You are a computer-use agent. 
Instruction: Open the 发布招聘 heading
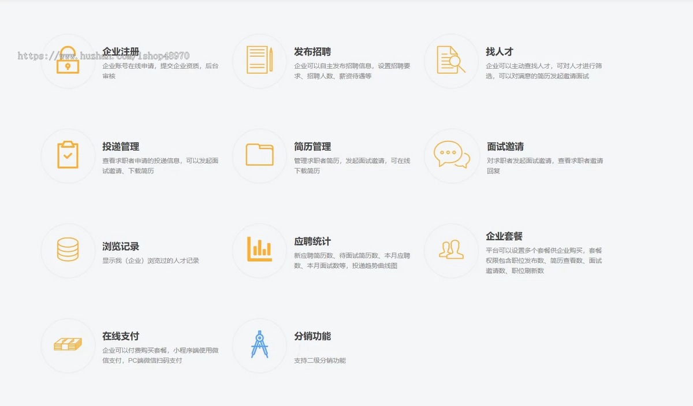click(x=312, y=52)
